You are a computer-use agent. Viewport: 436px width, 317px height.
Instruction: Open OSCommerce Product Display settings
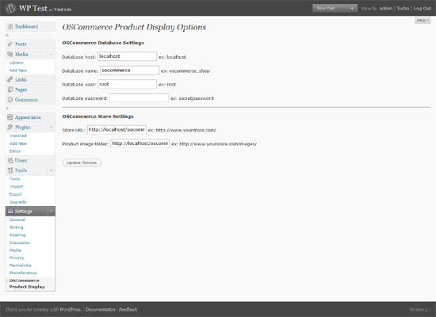tap(27, 284)
